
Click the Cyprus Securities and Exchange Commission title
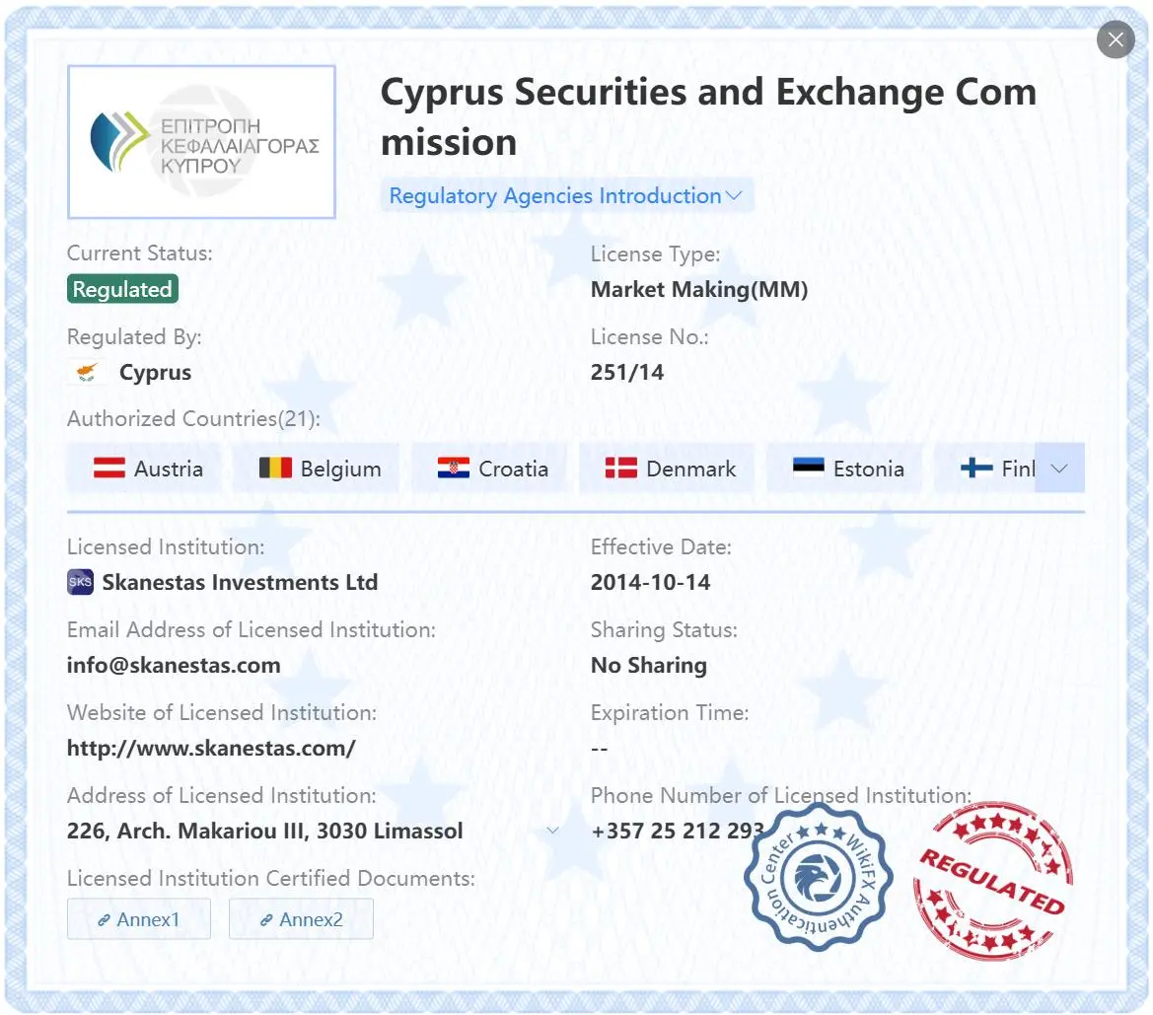pos(709,116)
